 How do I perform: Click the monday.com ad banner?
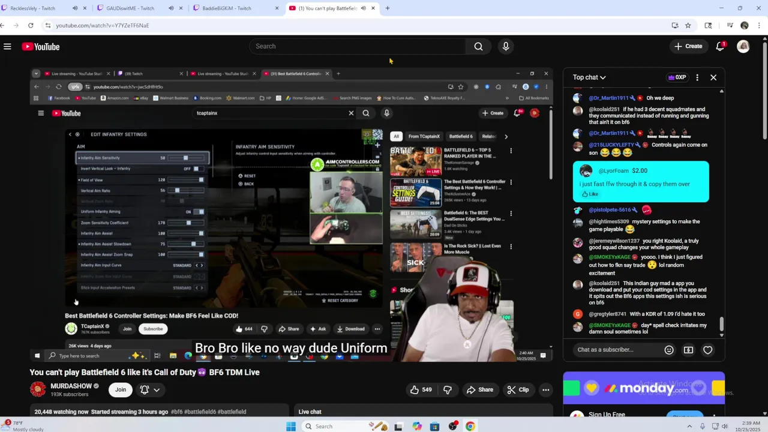644,388
